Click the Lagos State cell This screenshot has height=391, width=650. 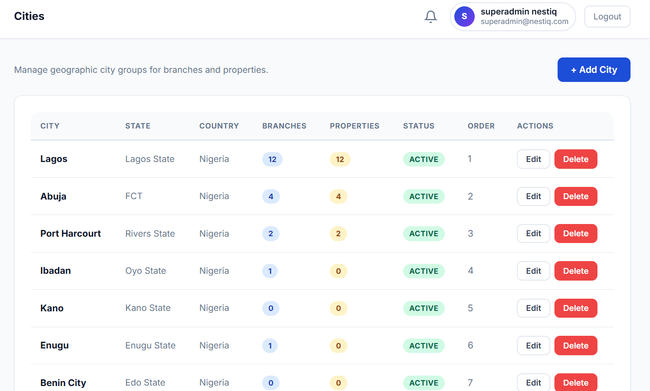click(x=150, y=159)
